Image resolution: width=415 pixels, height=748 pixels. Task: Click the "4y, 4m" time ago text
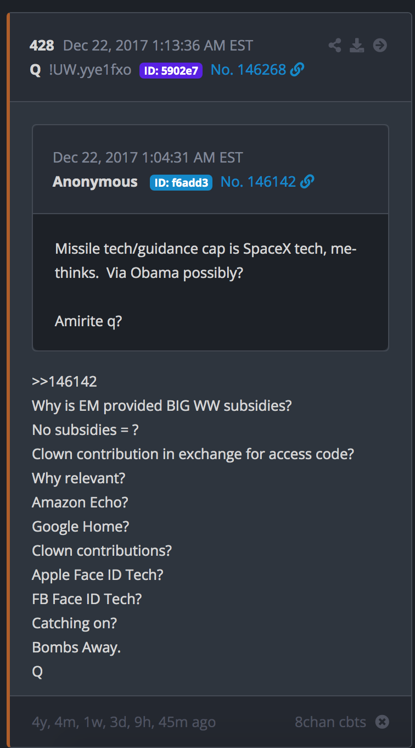pos(124,722)
